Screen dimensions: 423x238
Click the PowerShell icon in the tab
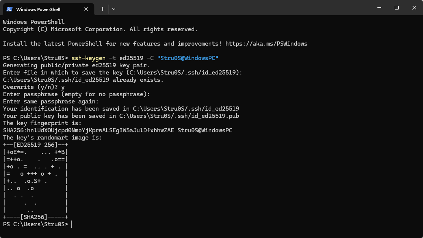pos(10,8)
